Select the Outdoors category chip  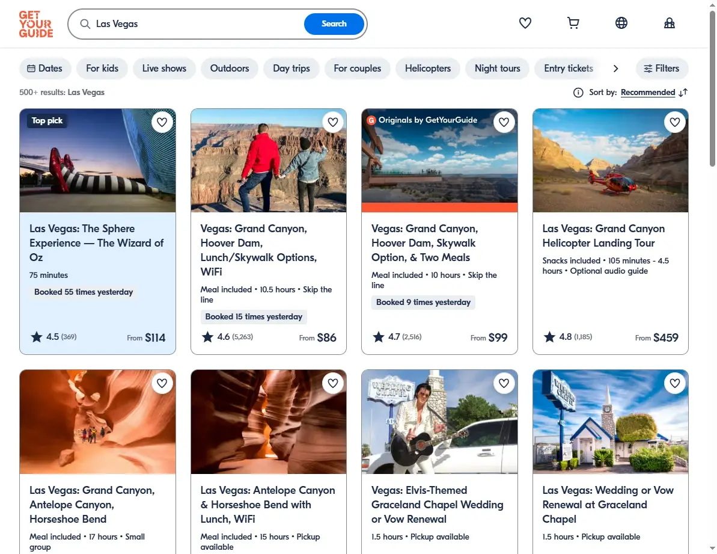230,69
